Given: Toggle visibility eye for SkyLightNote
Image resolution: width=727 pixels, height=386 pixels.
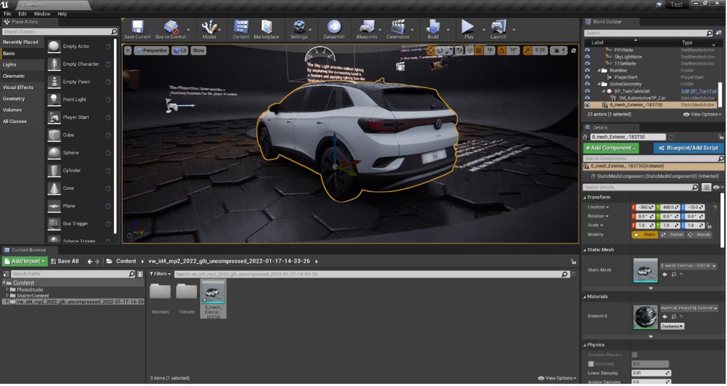Looking at the screenshot, I should pyautogui.click(x=587, y=57).
